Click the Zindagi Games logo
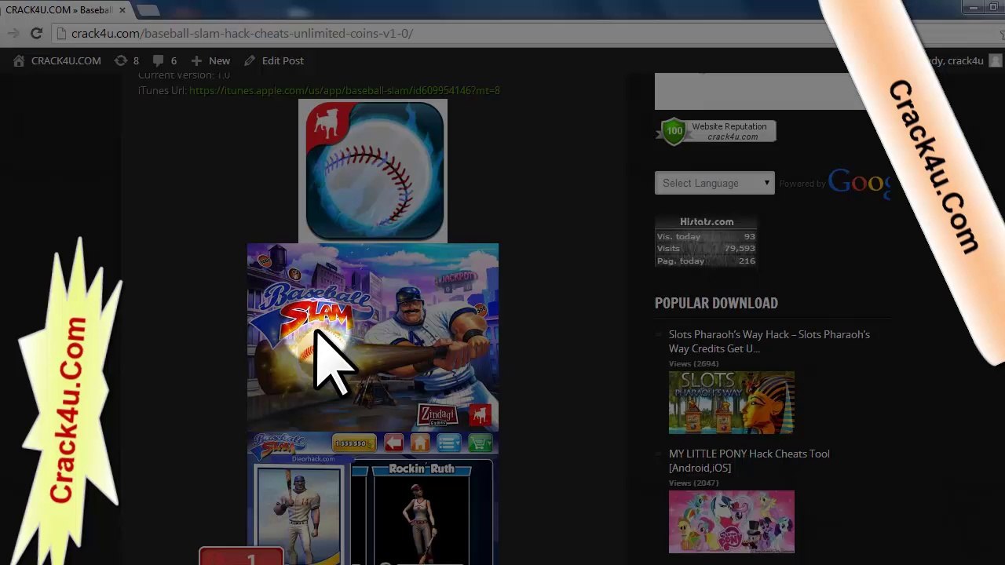This screenshot has height=565, width=1005. tap(438, 414)
